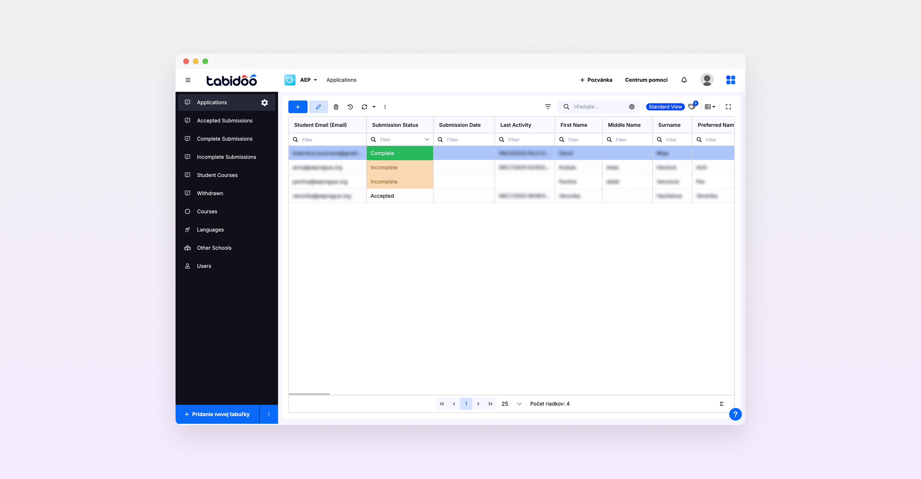
Task: Toggle the summation sigma footer
Action: tap(721, 404)
